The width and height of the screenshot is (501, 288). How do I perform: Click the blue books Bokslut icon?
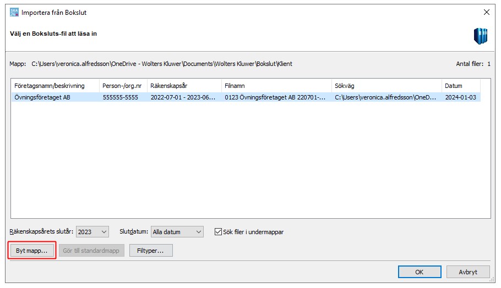pyautogui.click(x=480, y=36)
